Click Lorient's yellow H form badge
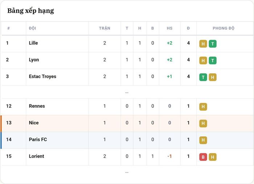Viewport: 254px width, 184px height. tap(213, 157)
